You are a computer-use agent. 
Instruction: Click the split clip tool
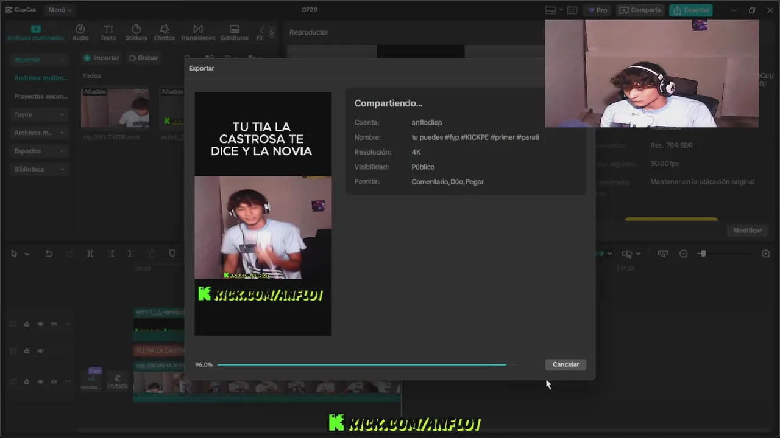coord(90,254)
